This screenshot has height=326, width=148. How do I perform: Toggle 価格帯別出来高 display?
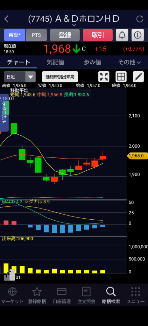[x=60, y=77]
